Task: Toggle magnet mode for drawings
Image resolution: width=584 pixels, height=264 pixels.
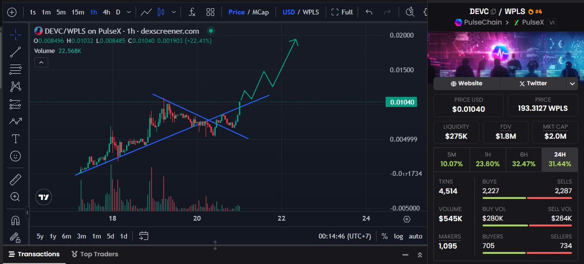Action: coord(15,221)
